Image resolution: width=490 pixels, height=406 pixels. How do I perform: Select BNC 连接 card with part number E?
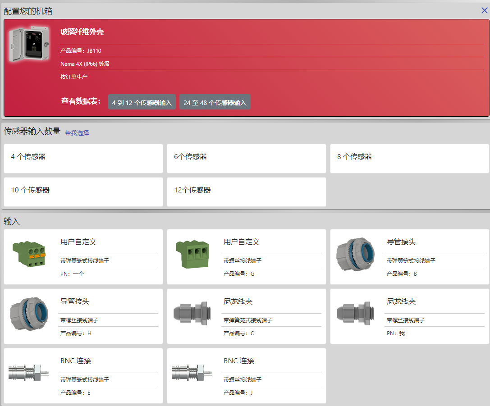[x=83, y=376]
